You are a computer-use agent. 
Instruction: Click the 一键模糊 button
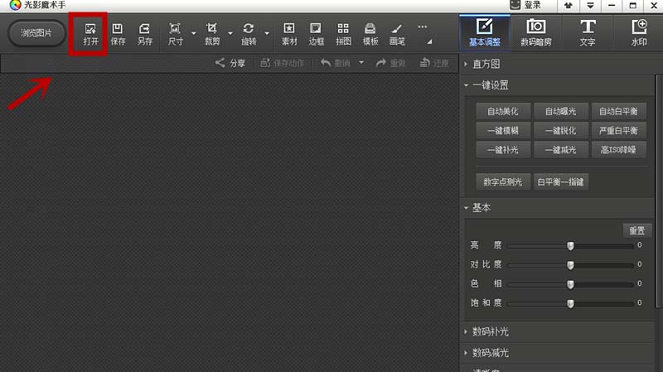tap(503, 131)
